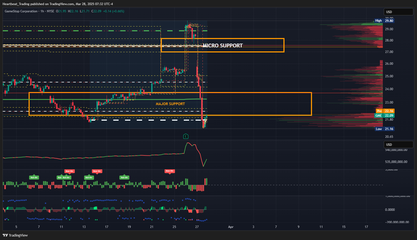This screenshot has height=240, width=417.
Task: Click the H22.16 high value in legend
Action: 73,11
